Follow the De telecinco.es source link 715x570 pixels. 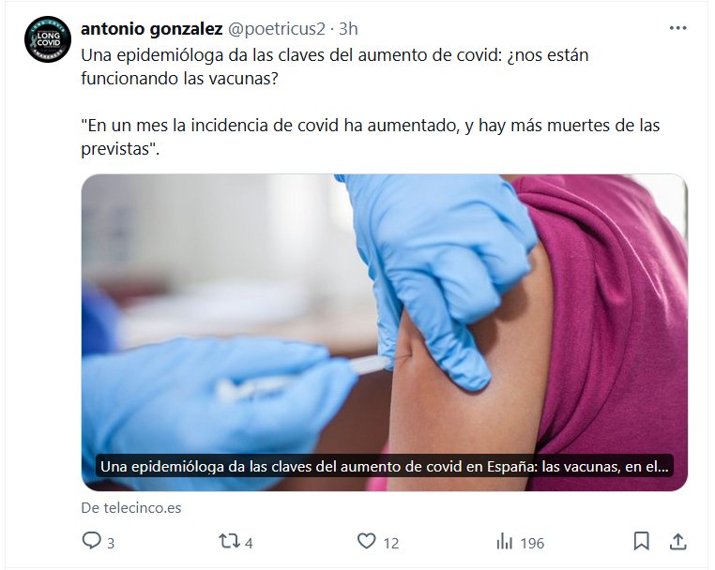(131, 507)
